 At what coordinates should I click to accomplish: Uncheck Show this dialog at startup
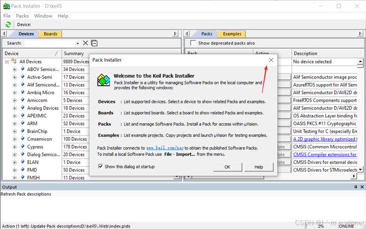pos(100,166)
